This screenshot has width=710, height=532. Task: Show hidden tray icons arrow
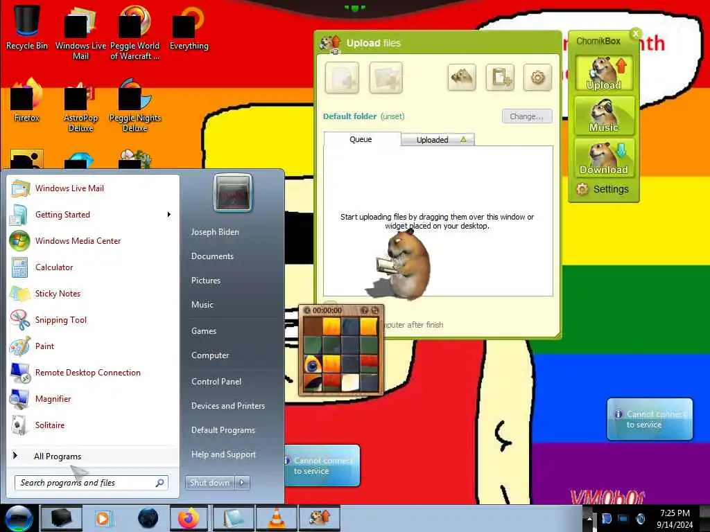tap(589, 518)
